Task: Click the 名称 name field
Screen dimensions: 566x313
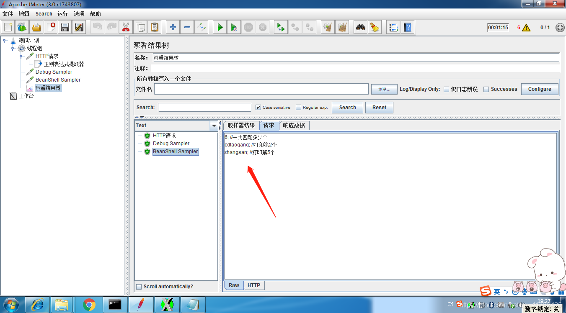Action: pyautogui.click(x=356, y=58)
